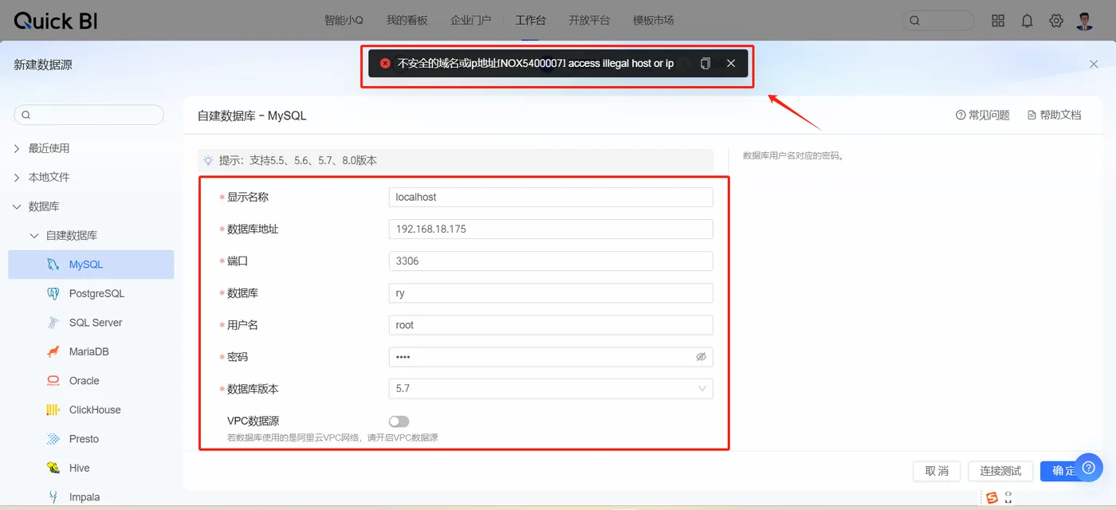Click the Impala icon
Screen dimensions: 1116x510
click(53, 497)
